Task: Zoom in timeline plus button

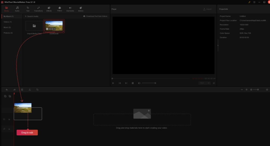Action: (267, 90)
